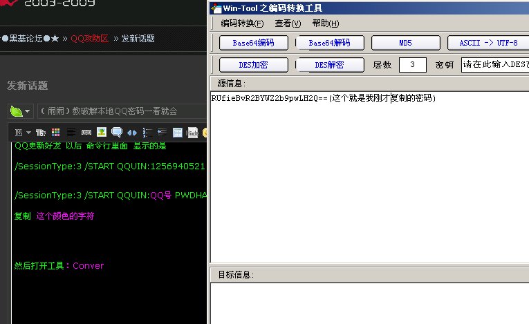Image resolution: width=529 pixels, height=324 pixels.
Task: Click the 发新话题 breadcrumb text
Action: point(138,39)
